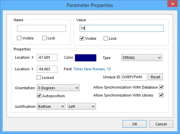Pick a new color from the blue swatch

(86, 58)
